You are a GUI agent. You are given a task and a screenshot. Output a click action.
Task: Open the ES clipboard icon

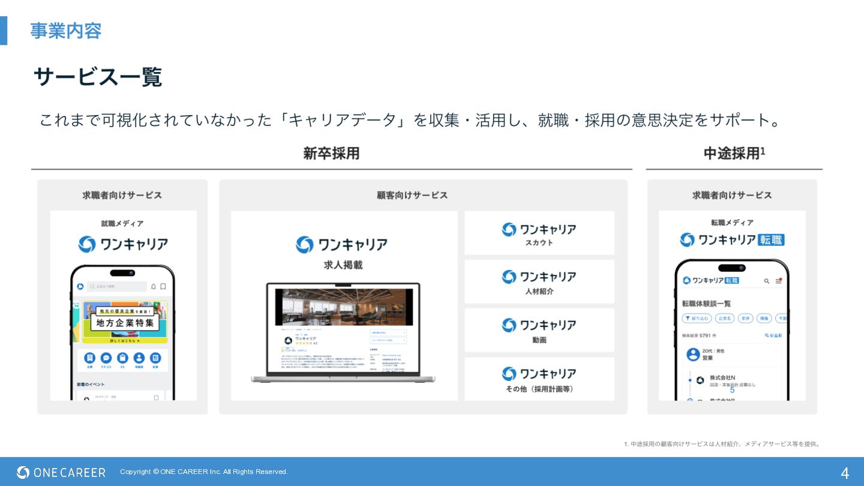tap(122, 357)
